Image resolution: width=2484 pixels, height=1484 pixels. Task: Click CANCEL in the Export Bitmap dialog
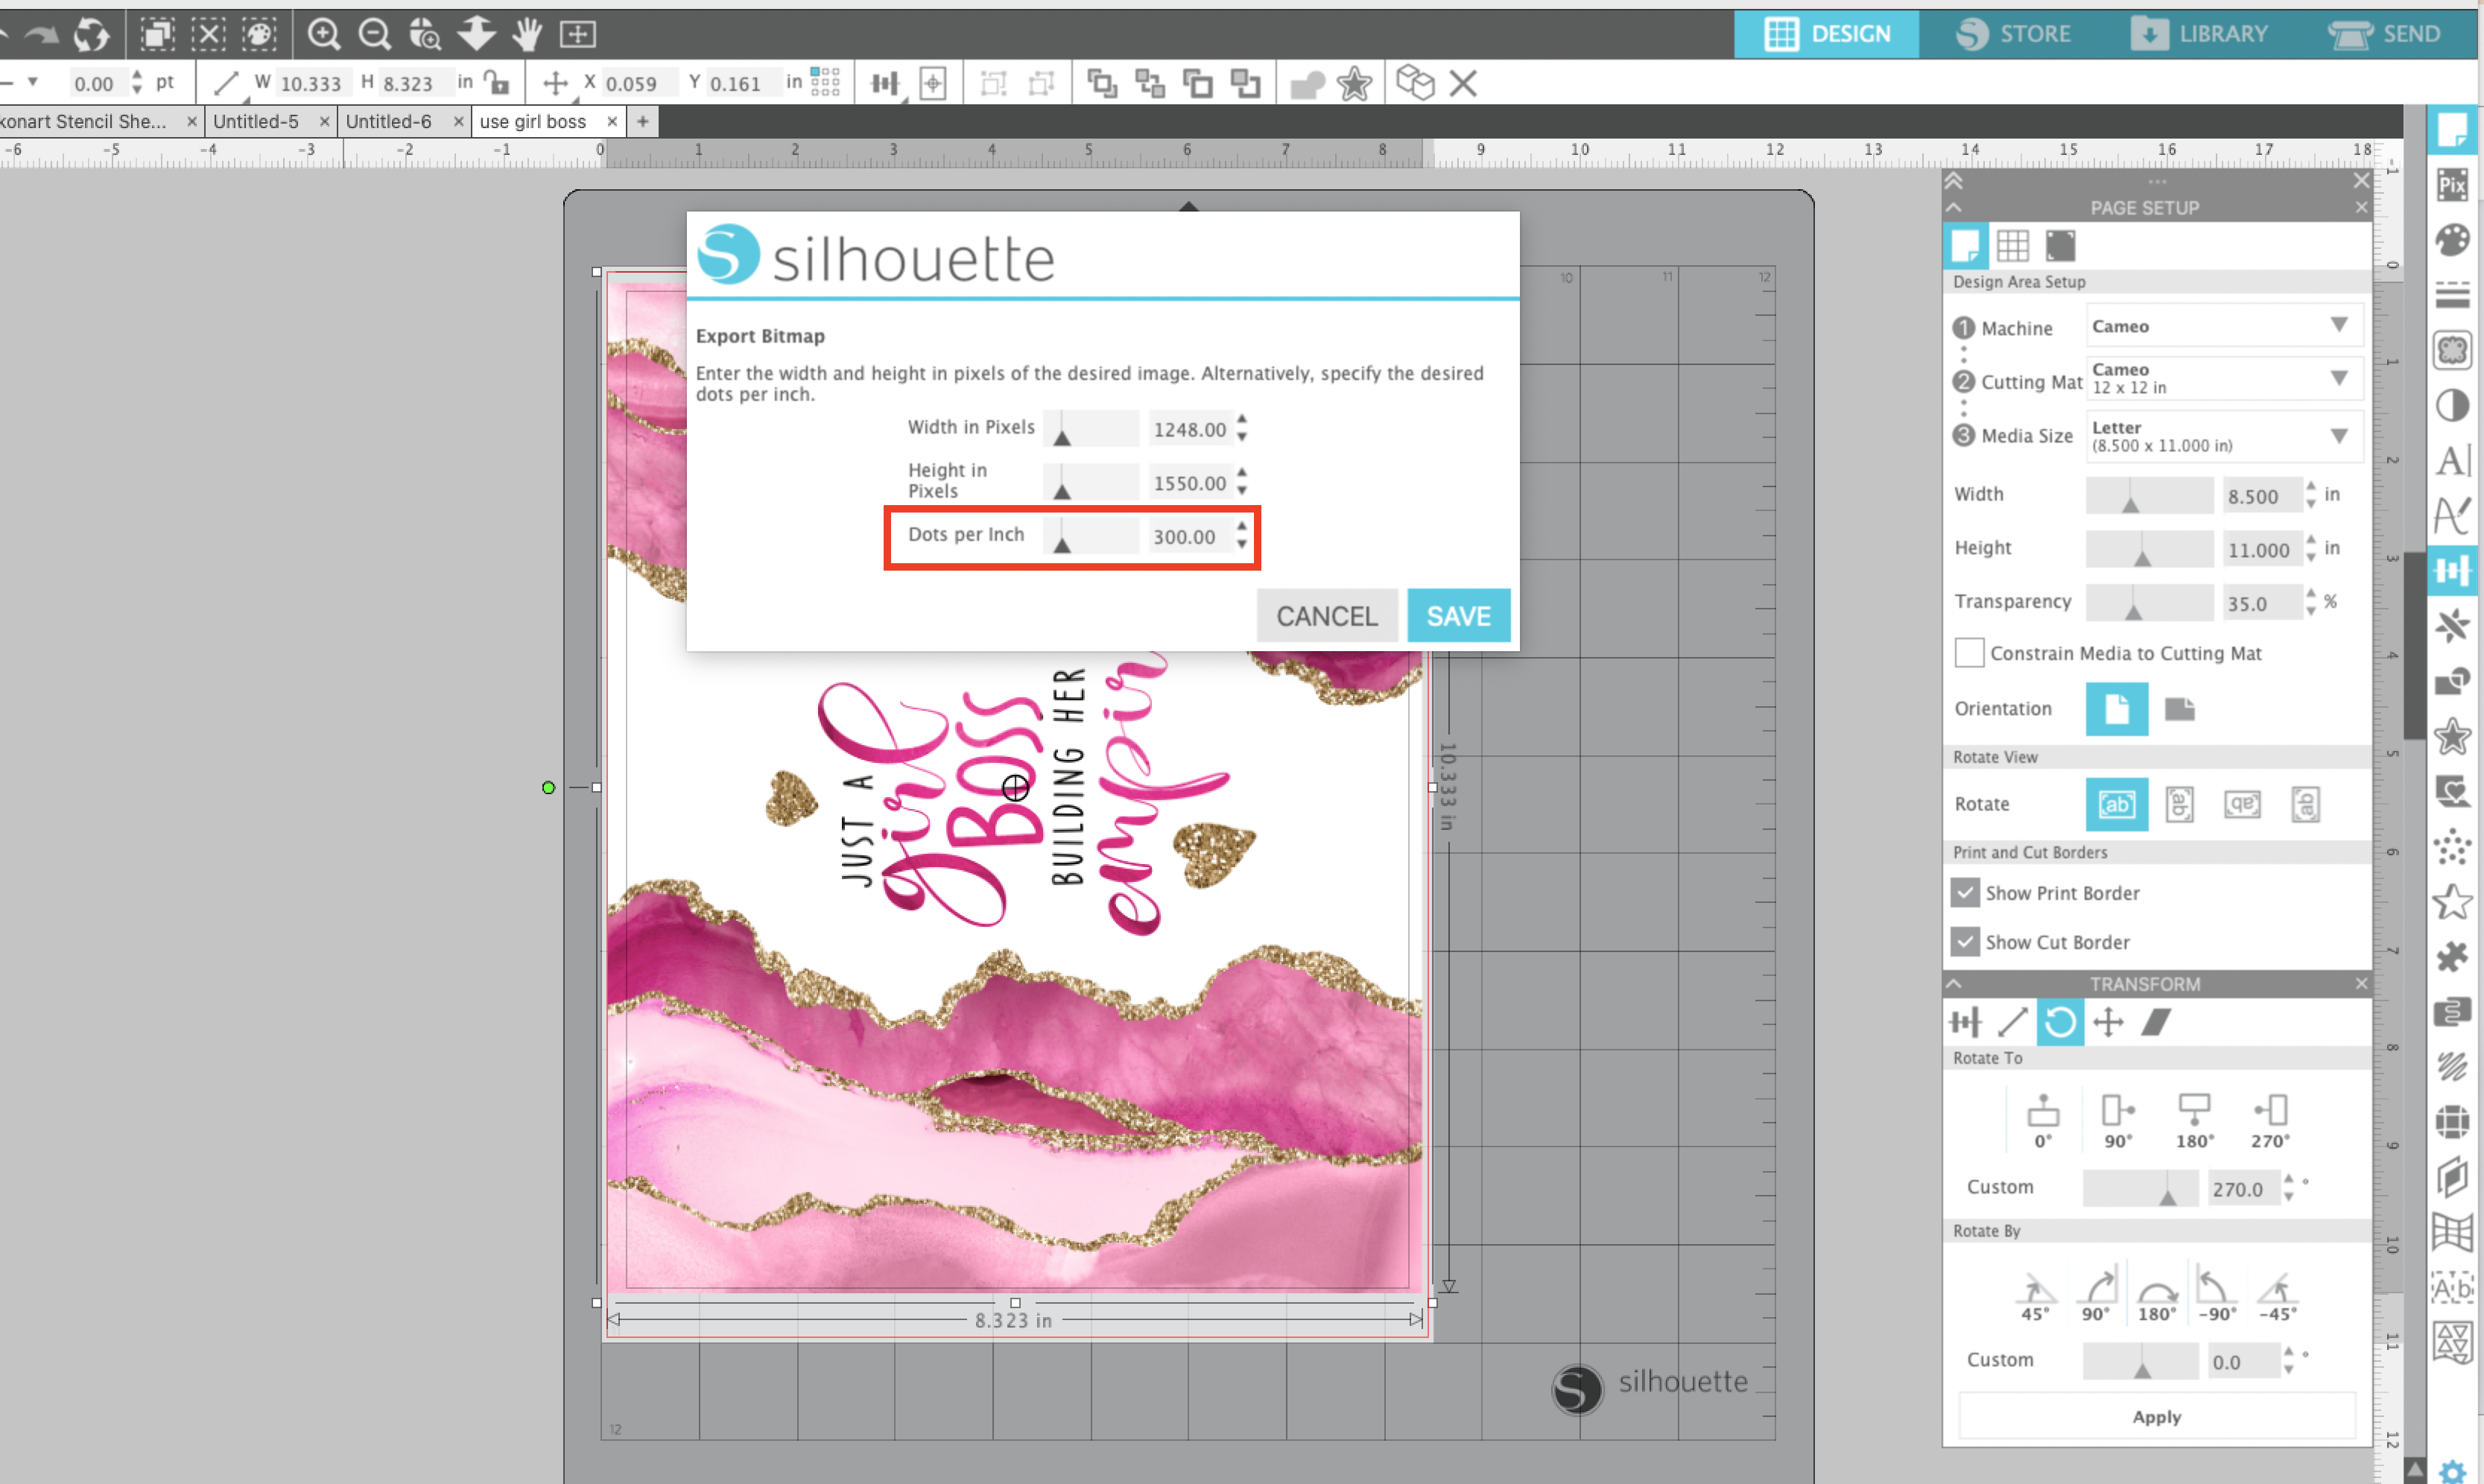coord(1326,616)
